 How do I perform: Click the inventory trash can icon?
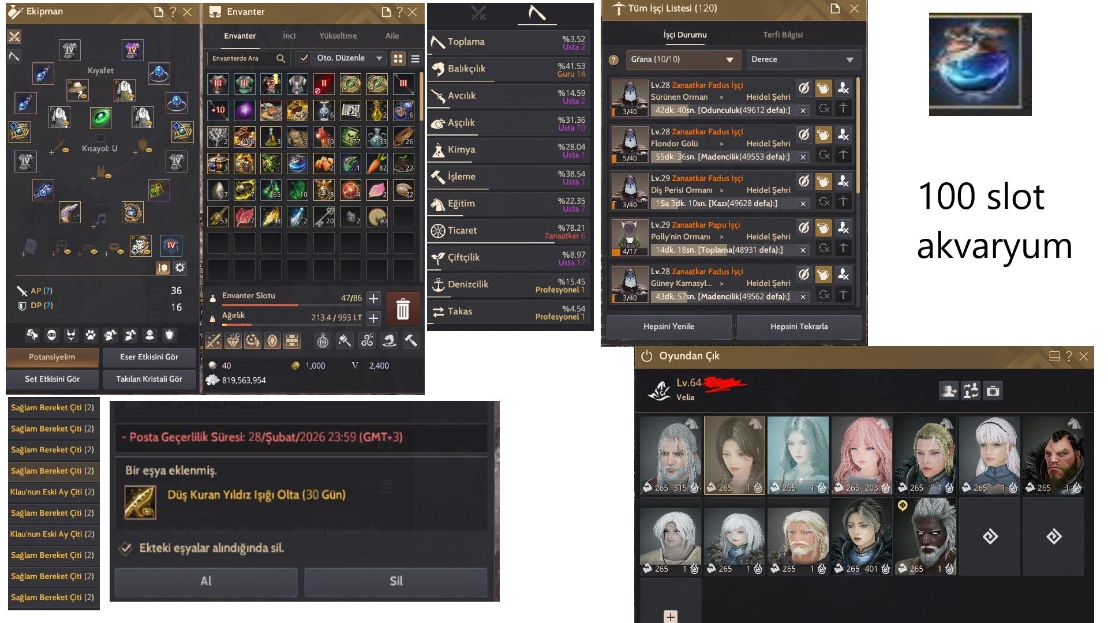tap(403, 309)
